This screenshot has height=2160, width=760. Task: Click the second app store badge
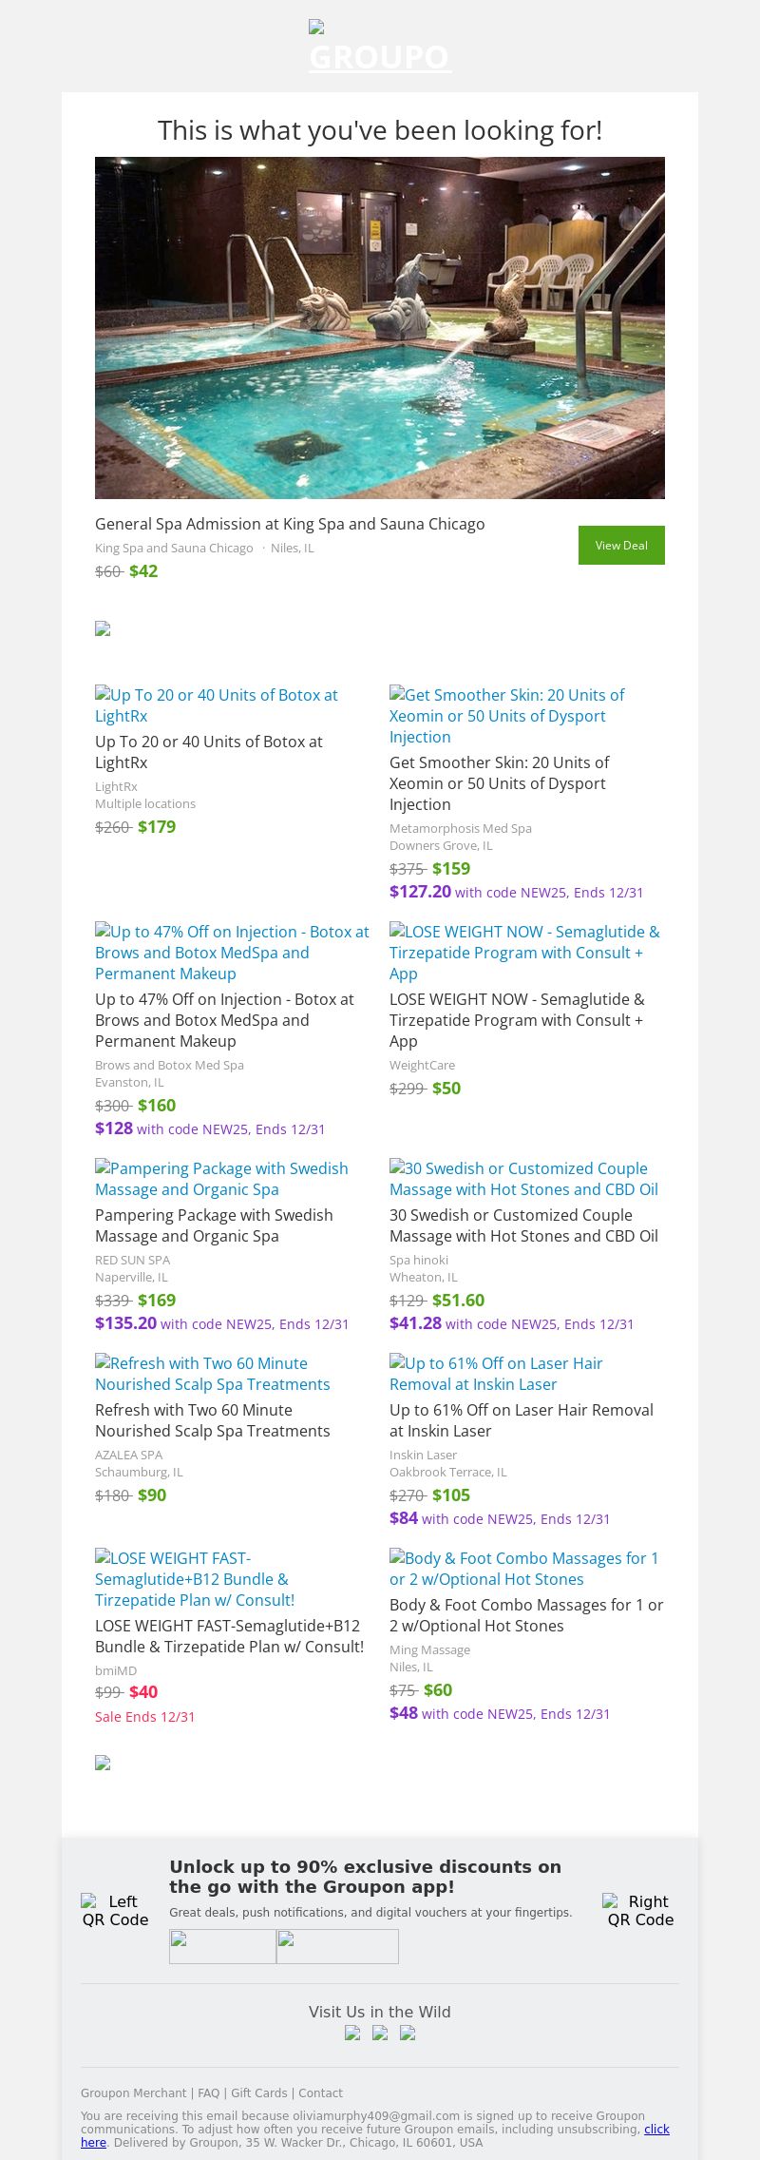click(337, 1946)
